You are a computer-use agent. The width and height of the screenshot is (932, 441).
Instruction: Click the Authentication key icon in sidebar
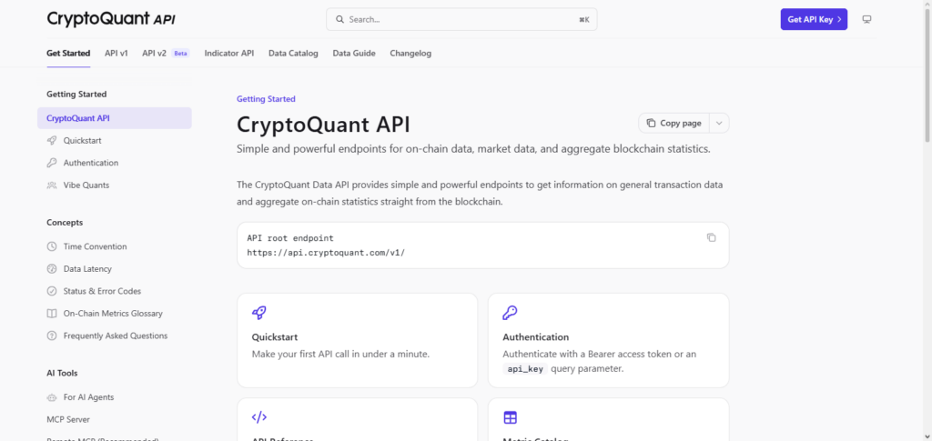click(x=52, y=163)
